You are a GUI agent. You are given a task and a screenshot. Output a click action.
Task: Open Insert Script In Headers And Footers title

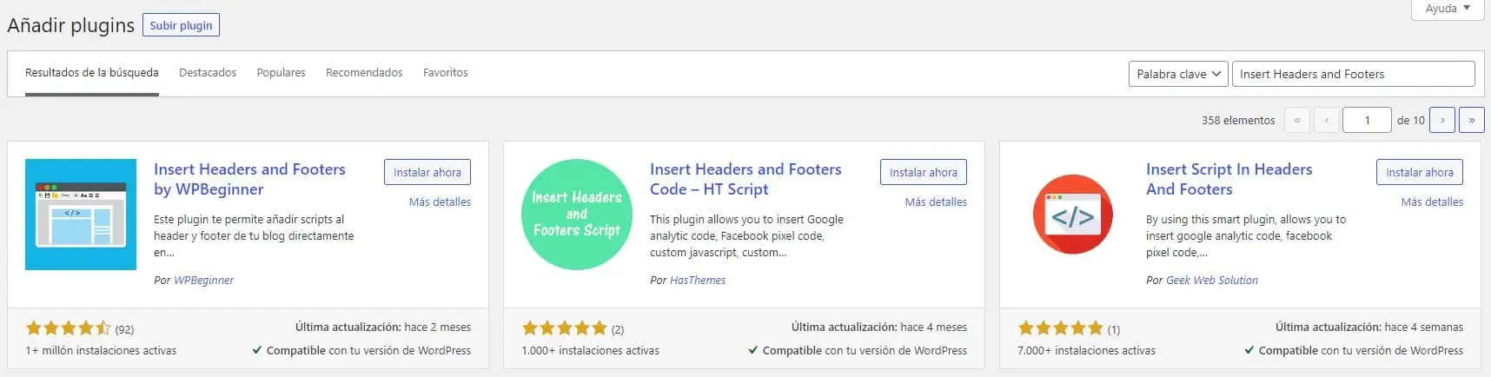pos(1229,179)
